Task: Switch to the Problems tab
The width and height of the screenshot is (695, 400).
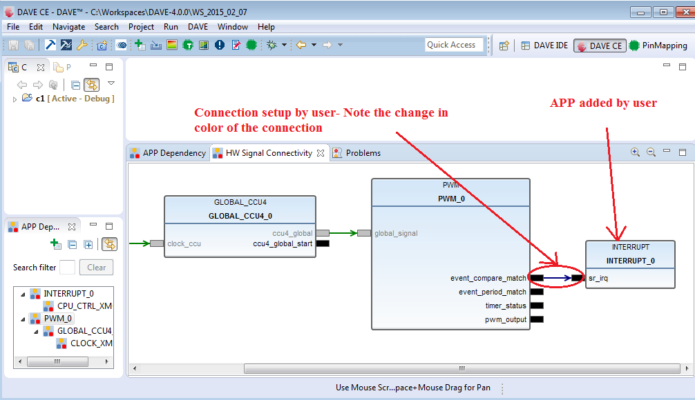Action: 357,153
